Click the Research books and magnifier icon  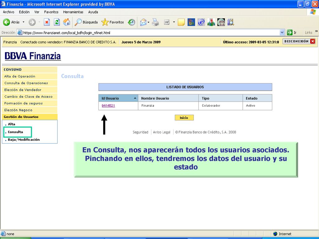pyautogui.click(x=231, y=22)
